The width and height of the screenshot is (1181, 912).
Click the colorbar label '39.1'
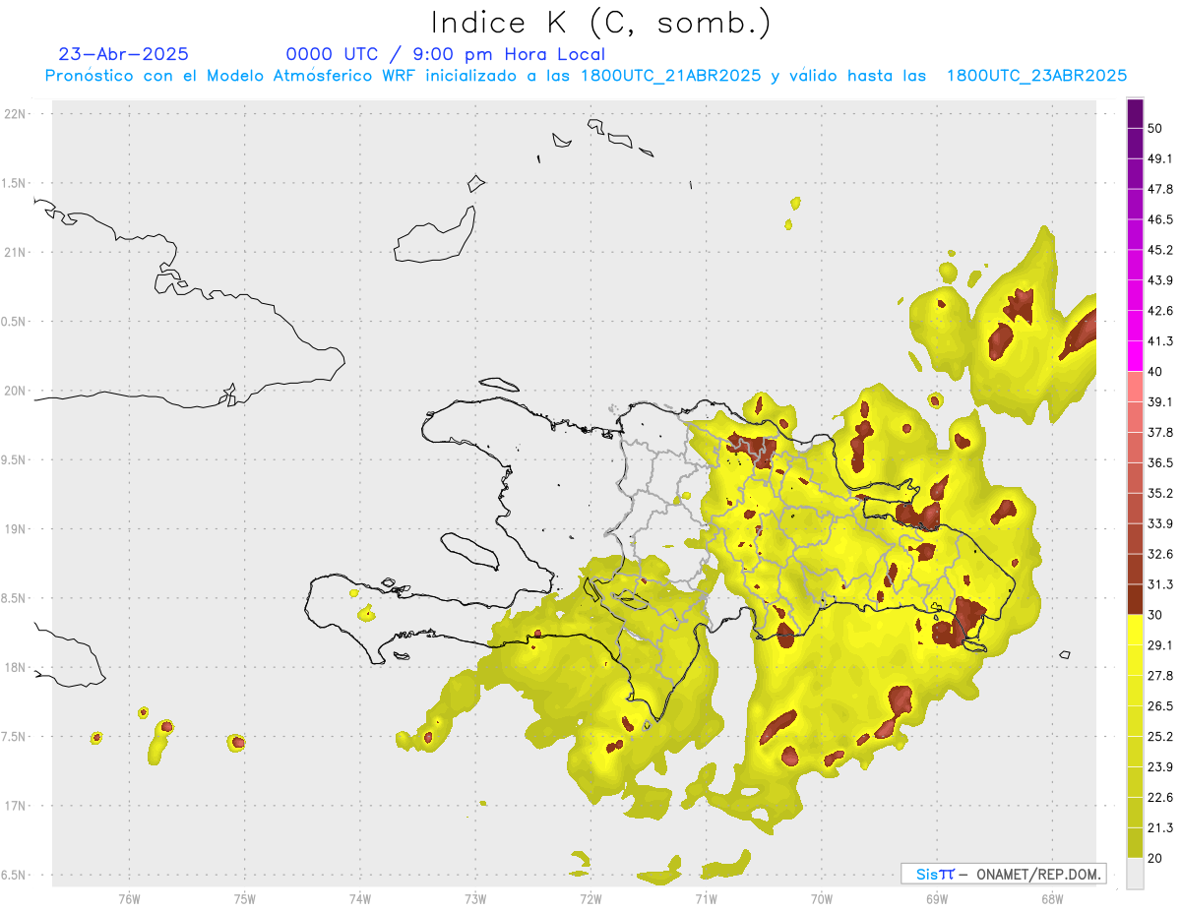[1159, 401]
